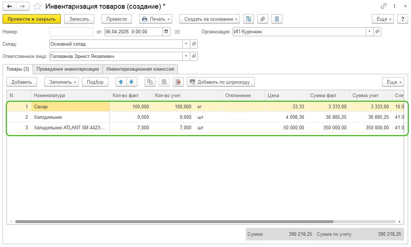
Task: Move selected row up with arrow
Action: 121,82
